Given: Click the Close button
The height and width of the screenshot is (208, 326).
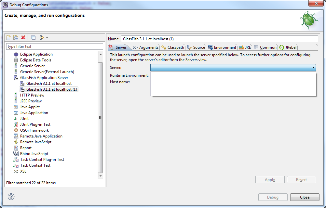Looking at the screenshot, I should (305, 197).
